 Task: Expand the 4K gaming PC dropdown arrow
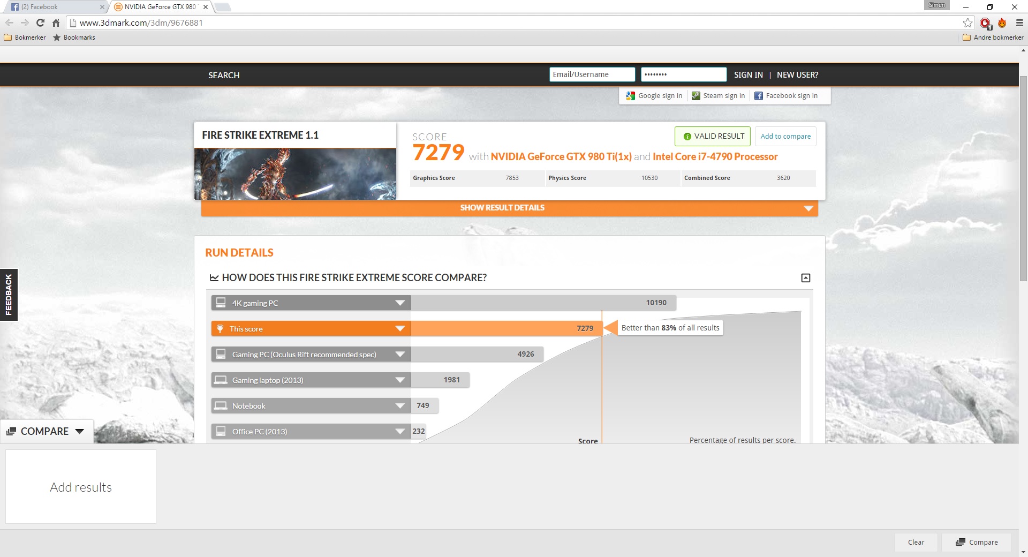(x=400, y=303)
